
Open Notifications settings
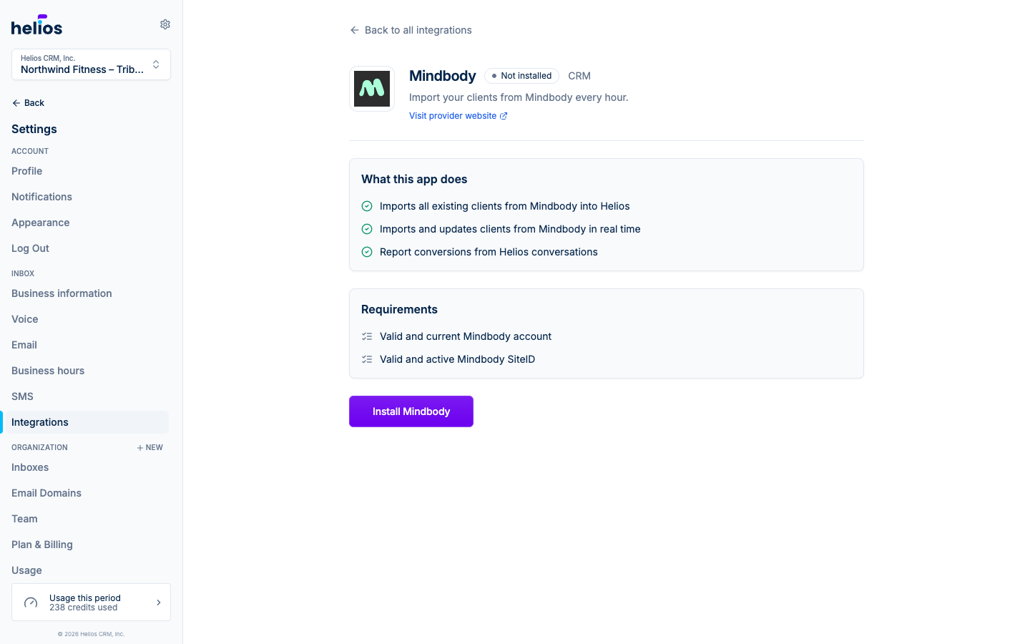click(41, 197)
